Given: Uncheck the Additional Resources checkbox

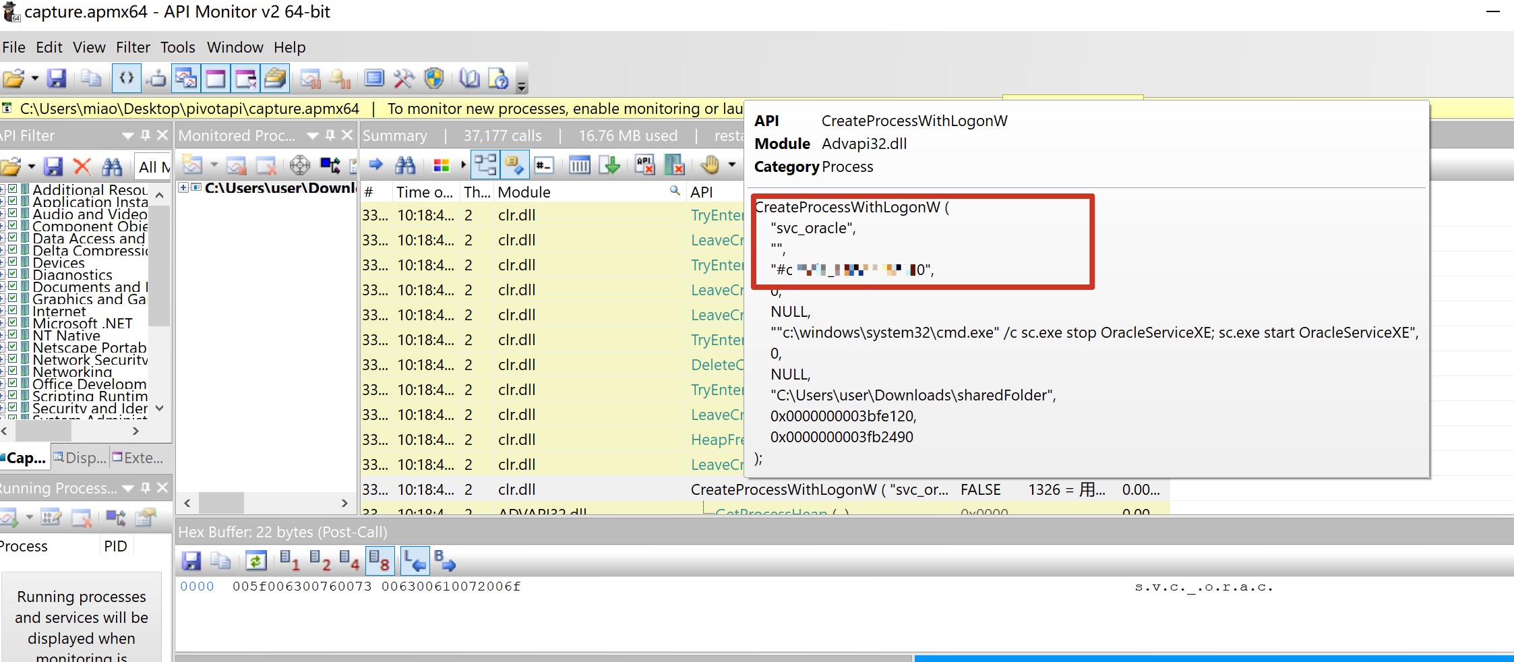Looking at the screenshot, I should coord(13,189).
